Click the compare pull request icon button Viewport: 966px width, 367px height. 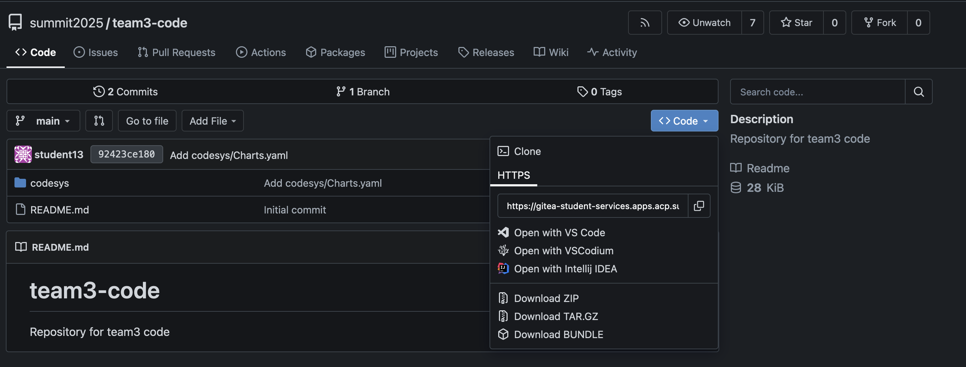tap(99, 121)
